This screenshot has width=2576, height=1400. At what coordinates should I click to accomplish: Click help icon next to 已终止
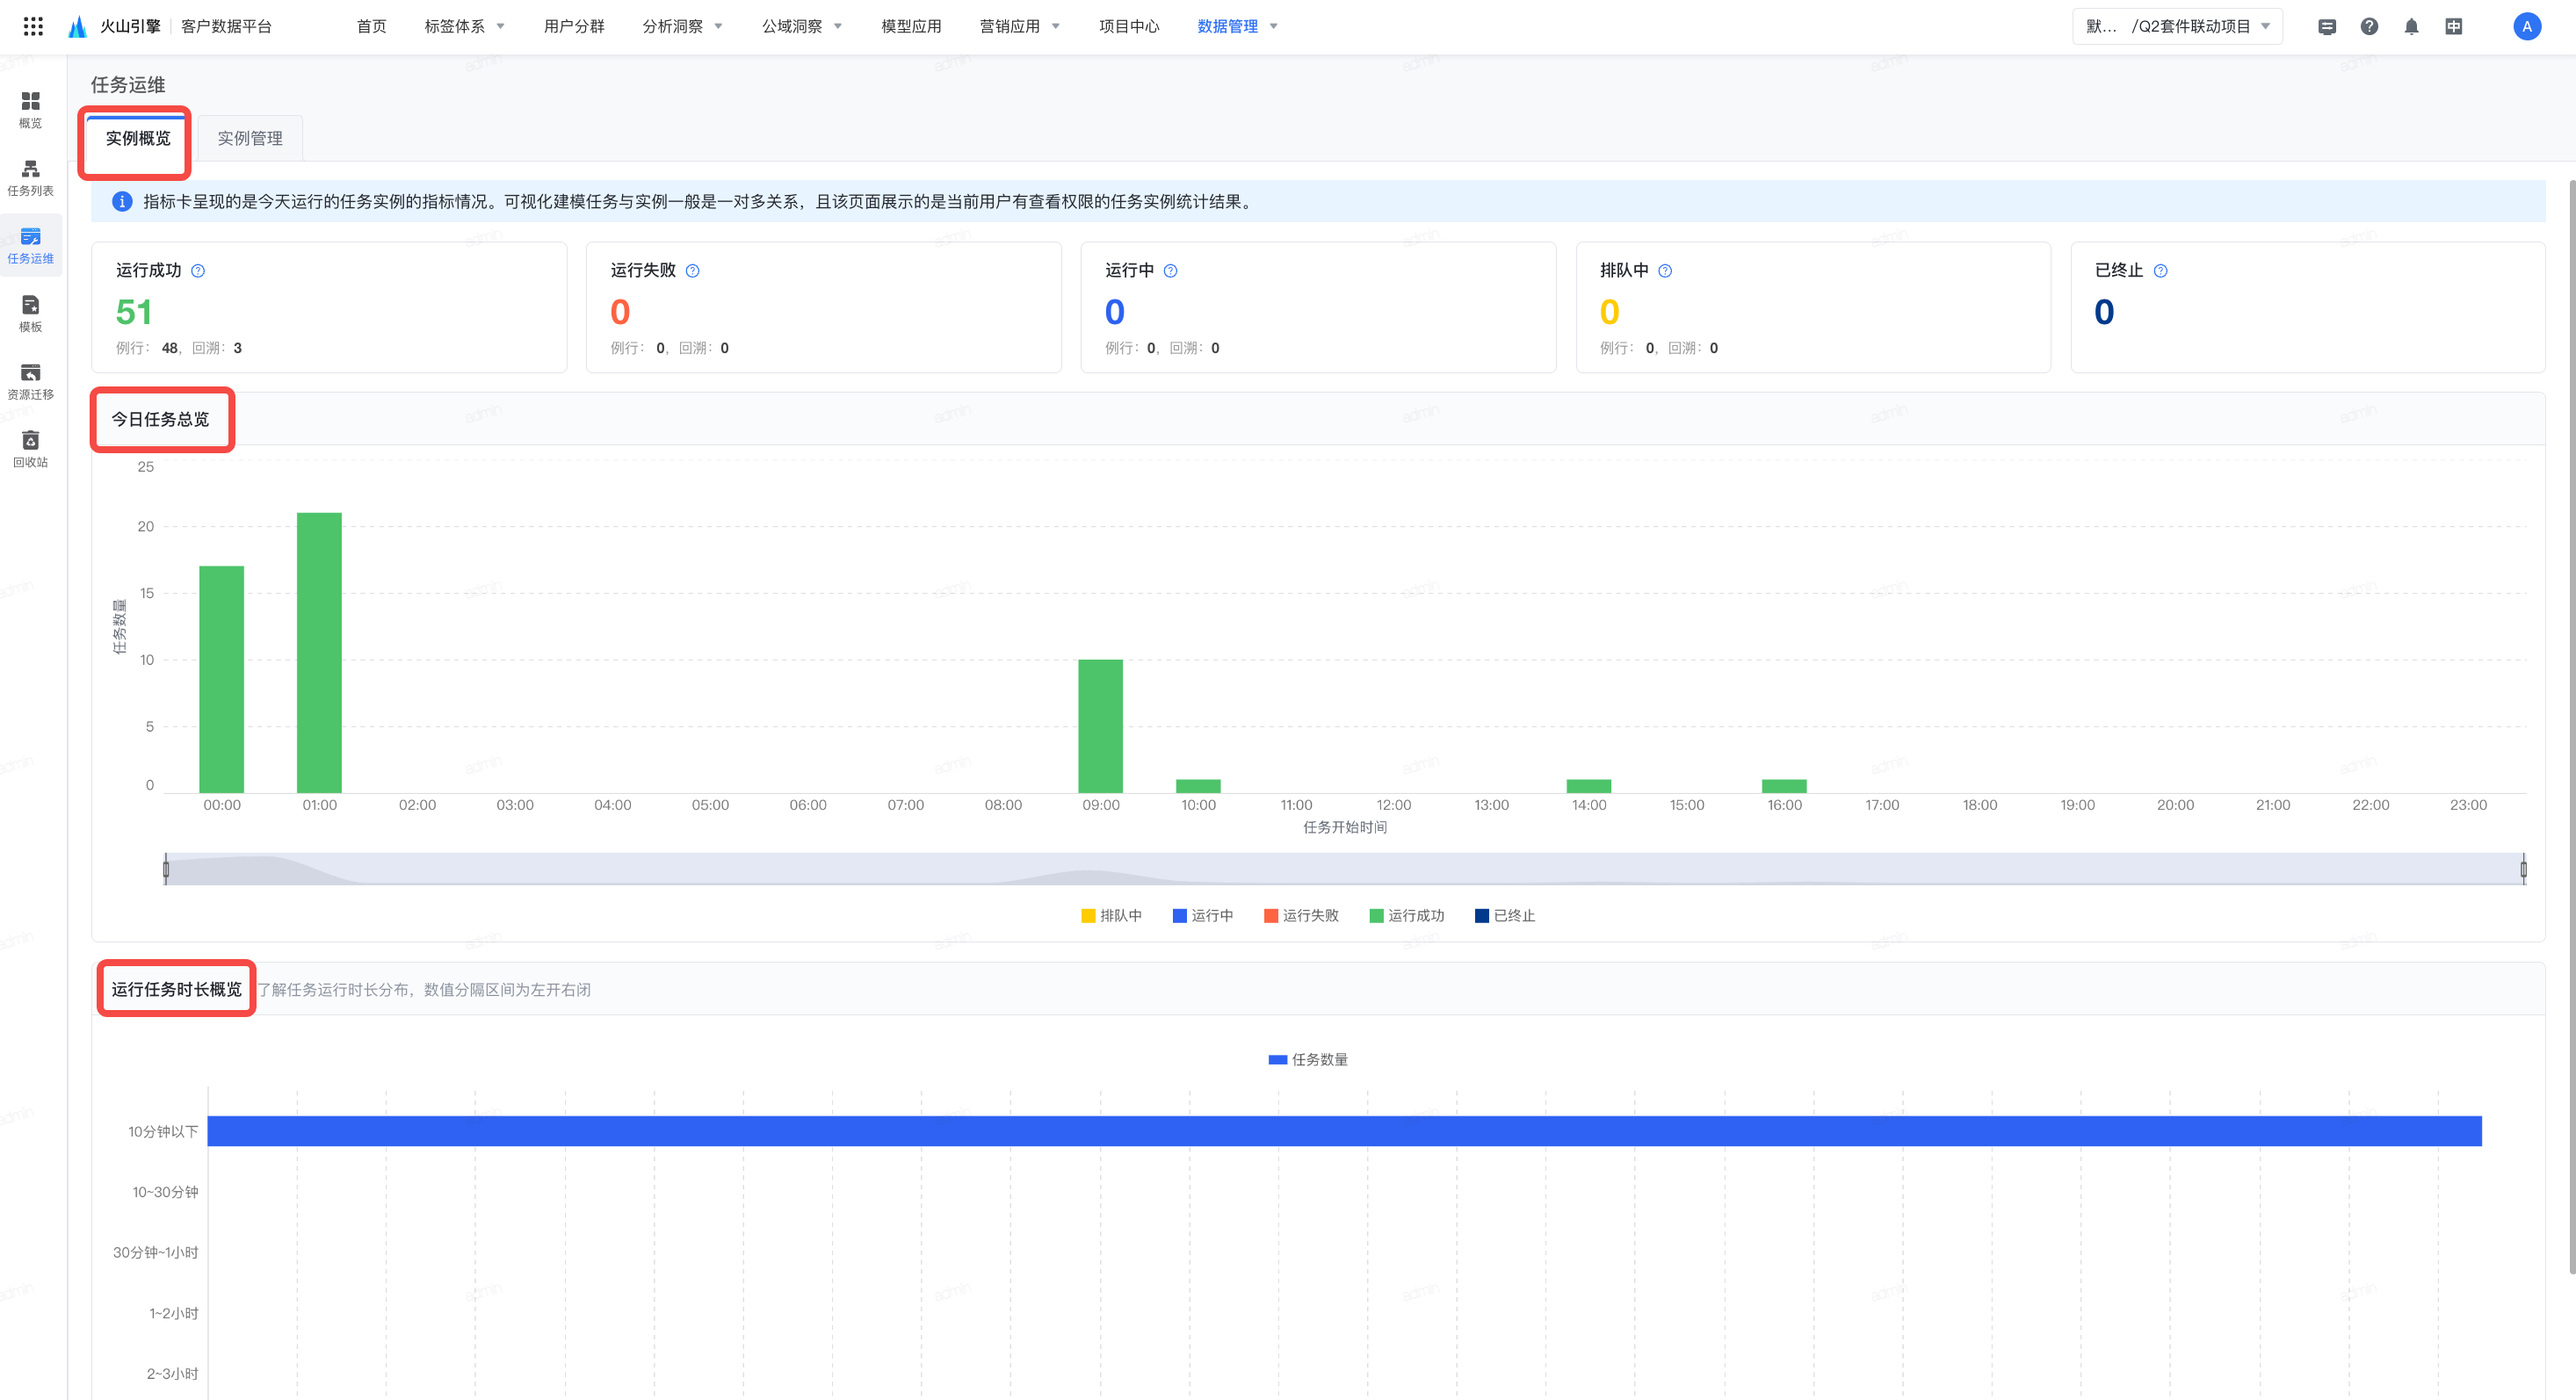(2160, 271)
